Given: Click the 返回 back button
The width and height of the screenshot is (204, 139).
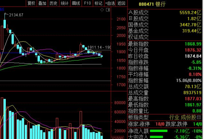Looking at the screenshot, I should tap(121, 3).
